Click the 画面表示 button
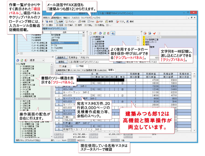This screenshot has width=205, height=156. 61,58
